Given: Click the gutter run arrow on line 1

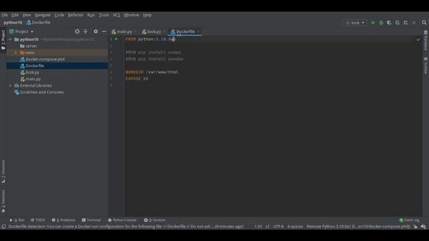Looking at the screenshot, I should [117, 39].
